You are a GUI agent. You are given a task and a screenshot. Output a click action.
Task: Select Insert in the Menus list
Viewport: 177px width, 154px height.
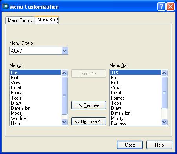[35, 88]
